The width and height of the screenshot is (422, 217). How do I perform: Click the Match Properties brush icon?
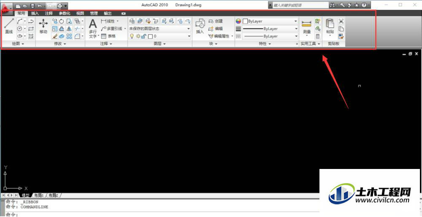click(341, 36)
